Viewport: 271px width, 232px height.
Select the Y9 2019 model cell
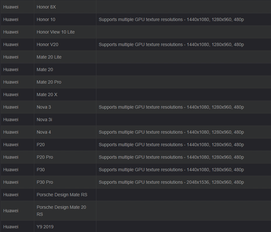point(45,227)
